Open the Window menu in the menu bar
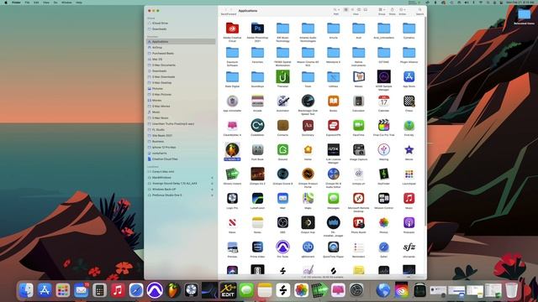This screenshot has height=302, width=538. pyautogui.click(x=66, y=3)
